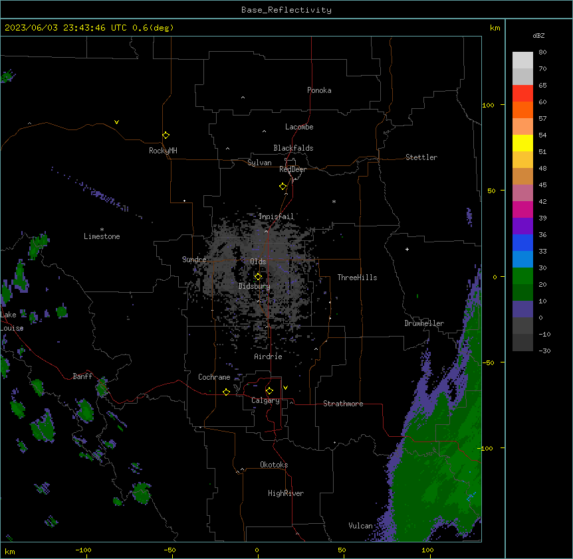573x559 pixels.
Task: Click the yellow diamond marker above Calgary
Action: [269, 391]
